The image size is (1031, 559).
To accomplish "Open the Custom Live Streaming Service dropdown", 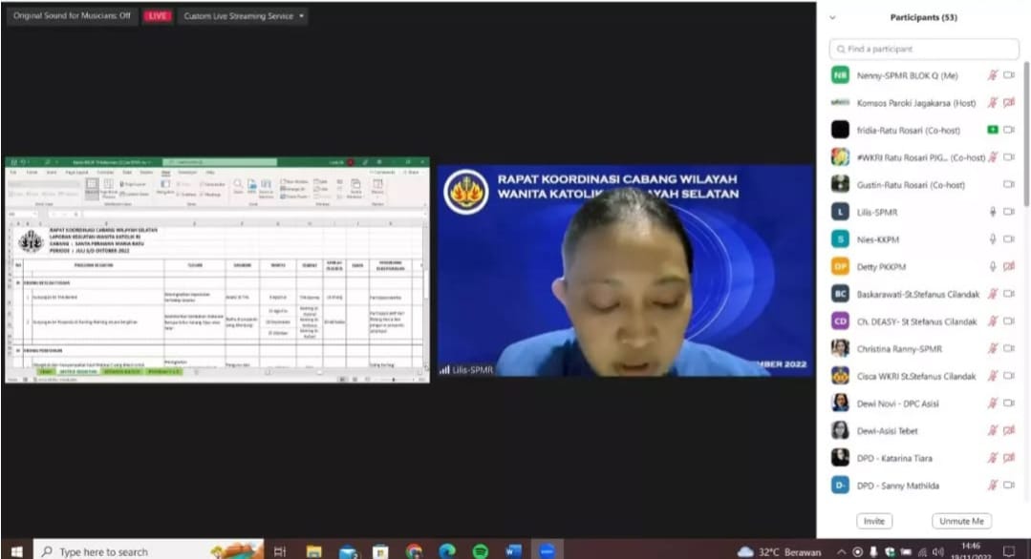I will point(245,16).
